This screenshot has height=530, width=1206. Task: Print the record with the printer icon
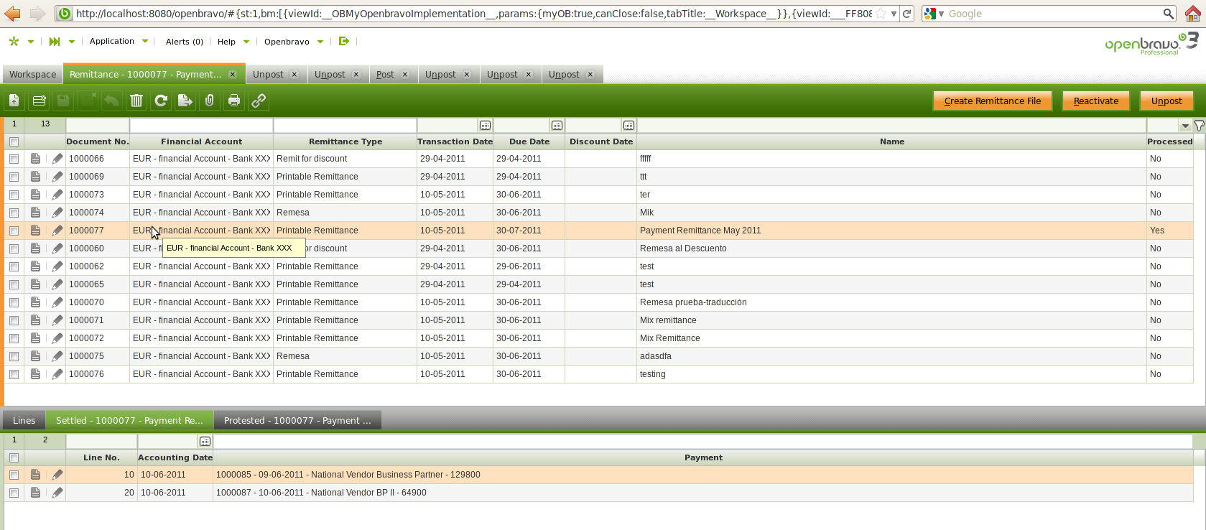pyautogui.click(x=234, y=101)
